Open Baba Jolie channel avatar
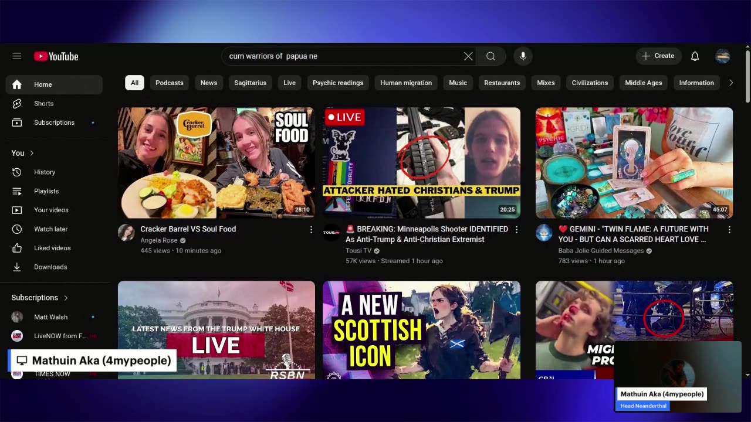The height and width of the screenshot is (422, 751). [x=544, y=233]
